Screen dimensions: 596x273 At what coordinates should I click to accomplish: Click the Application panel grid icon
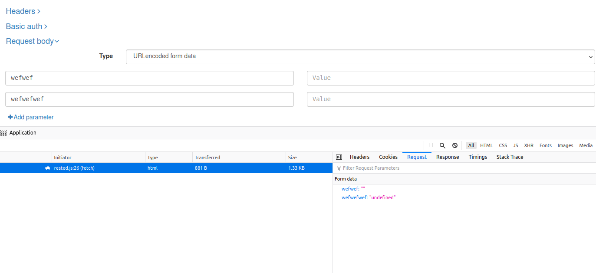[3, 133]
